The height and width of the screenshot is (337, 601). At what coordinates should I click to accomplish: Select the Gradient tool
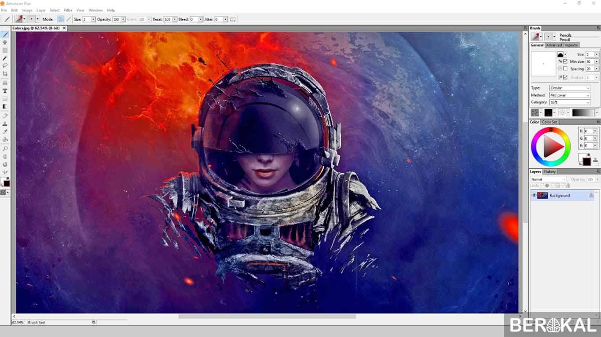pos(5,107)
